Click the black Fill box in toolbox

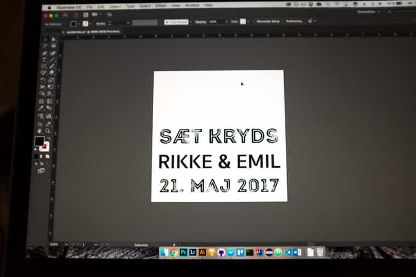[40, 141]
